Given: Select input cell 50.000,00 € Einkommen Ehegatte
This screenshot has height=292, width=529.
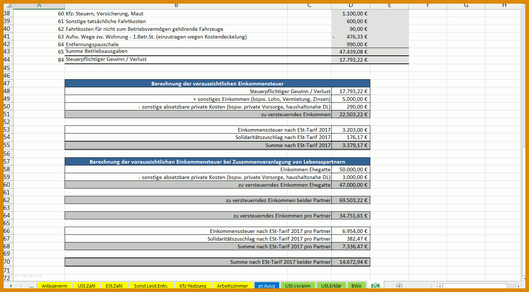Looking at the screenshot, I should tap(351, 169).
